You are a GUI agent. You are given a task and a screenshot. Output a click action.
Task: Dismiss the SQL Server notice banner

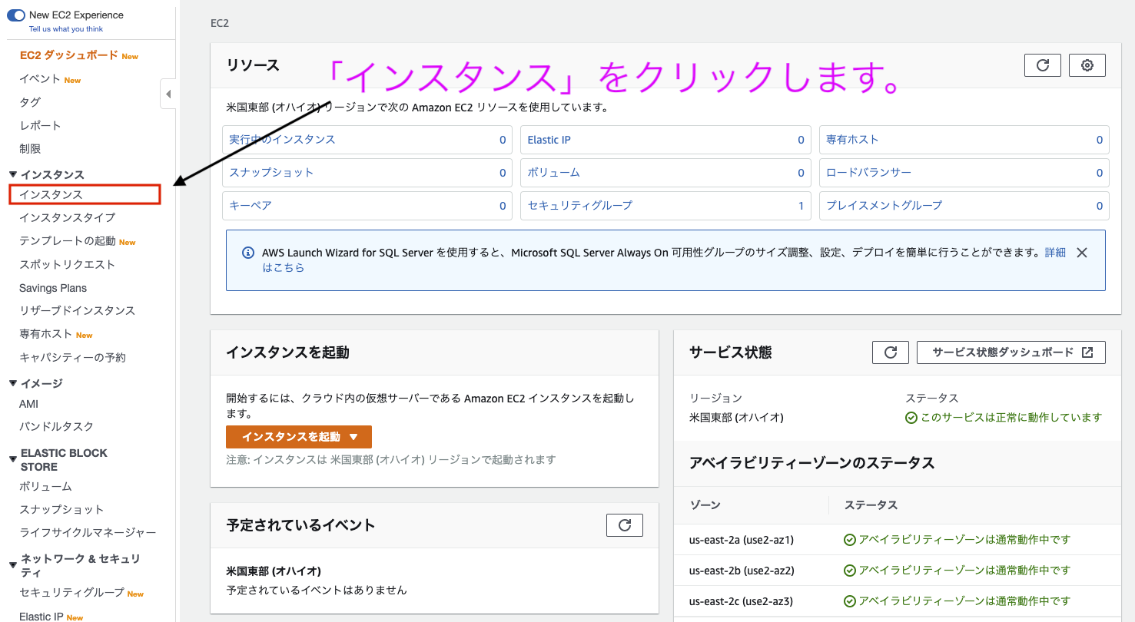pos(1082,252)
